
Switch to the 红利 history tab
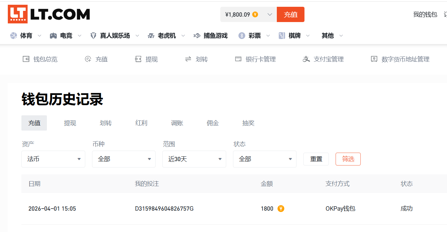pos(141,123)
